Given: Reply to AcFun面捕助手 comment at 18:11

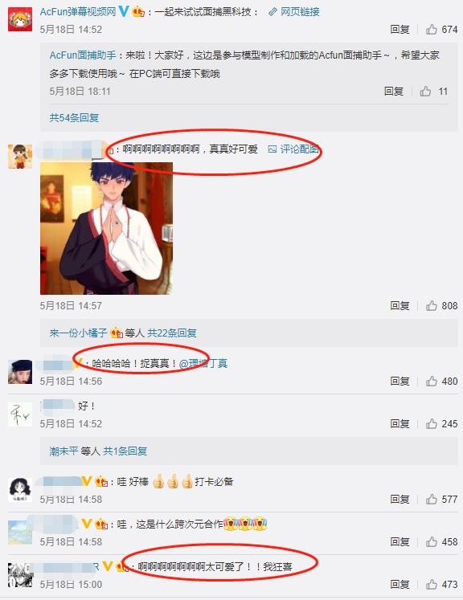Looking at the screenshot, I should tap(394, 91).
